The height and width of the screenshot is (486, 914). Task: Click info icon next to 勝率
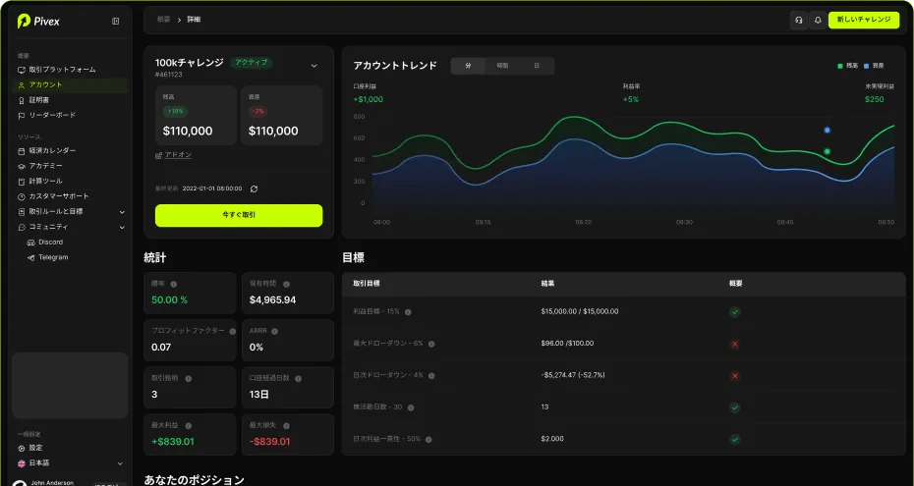[174, 284]
